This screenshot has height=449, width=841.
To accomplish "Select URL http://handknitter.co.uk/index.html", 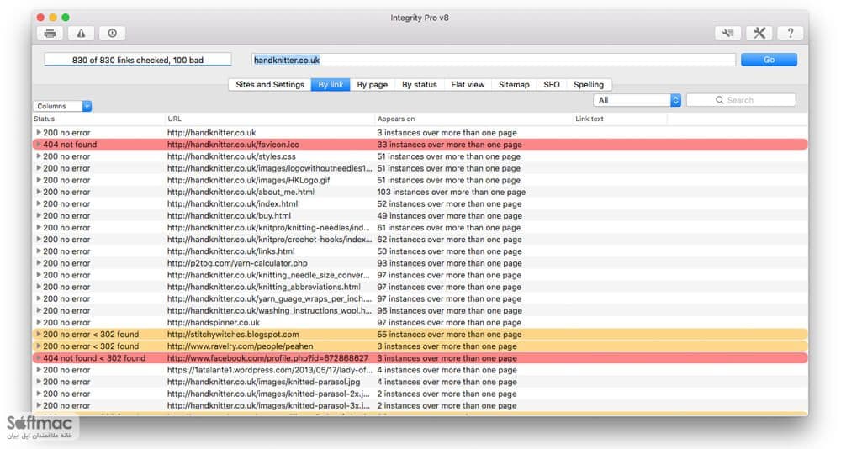I will click(x=232, y=203).
